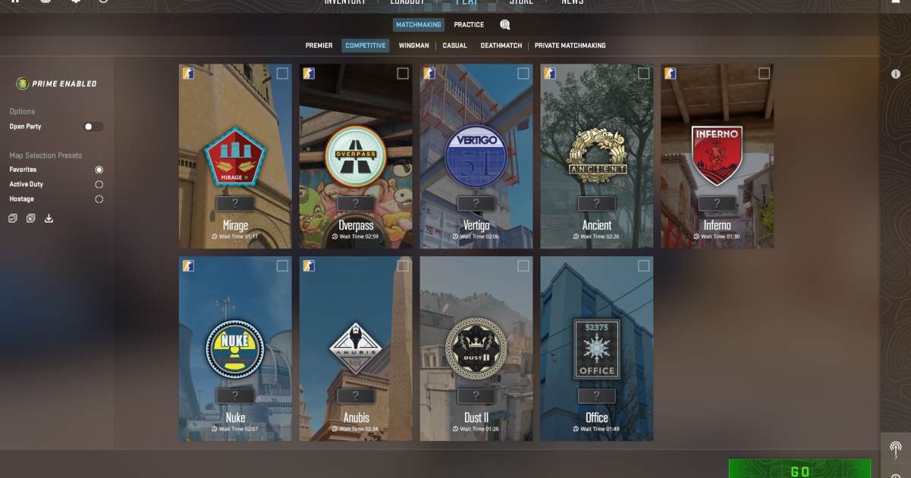
Task: Click the Mirage wait time text
Action: [x=235, y=237]
